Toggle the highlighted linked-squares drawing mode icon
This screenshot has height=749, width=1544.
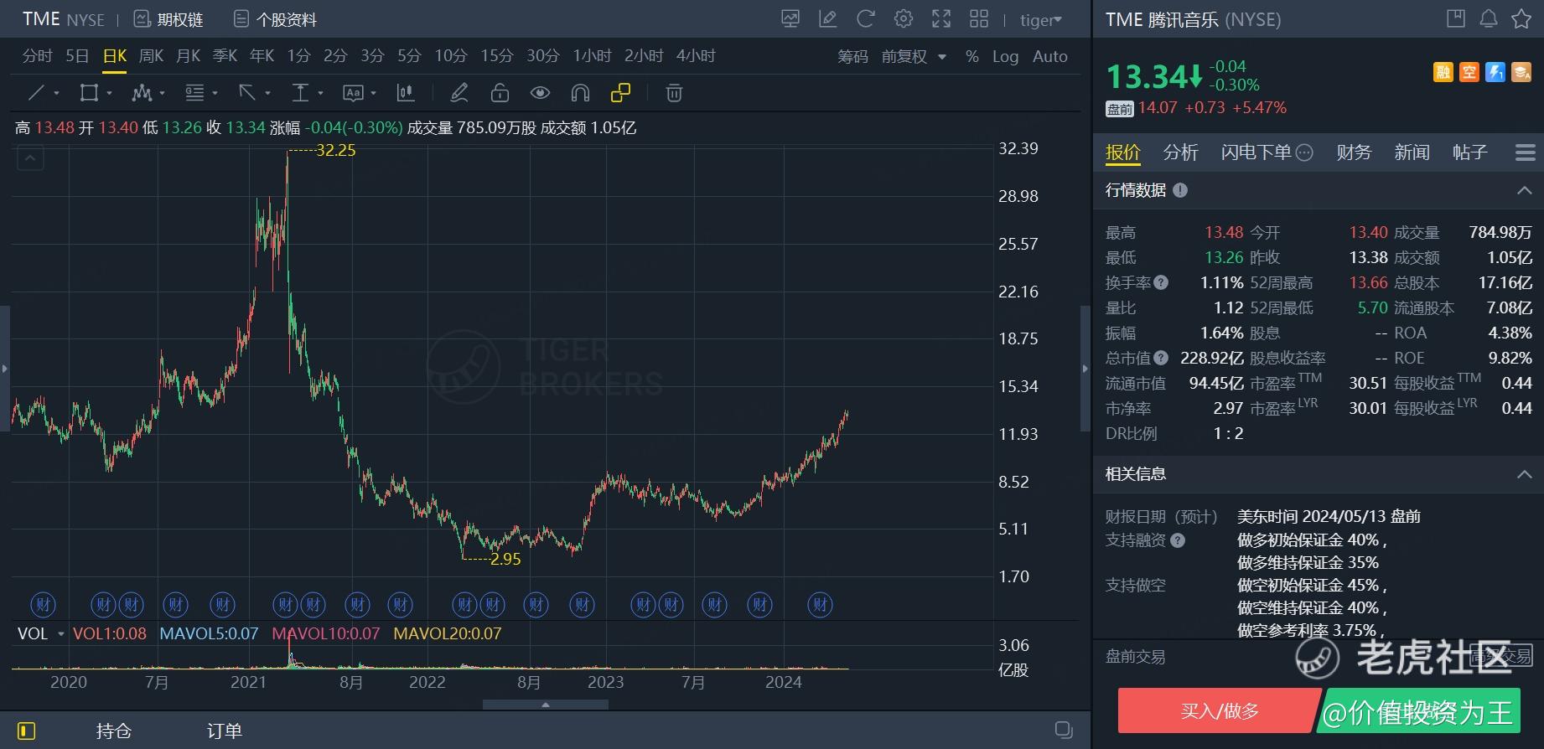pos(620,93)
